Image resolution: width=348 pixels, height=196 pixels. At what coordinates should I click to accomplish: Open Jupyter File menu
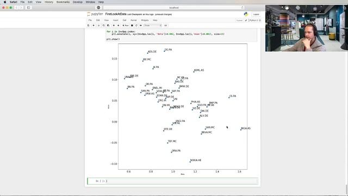click(x=90, y=20)
